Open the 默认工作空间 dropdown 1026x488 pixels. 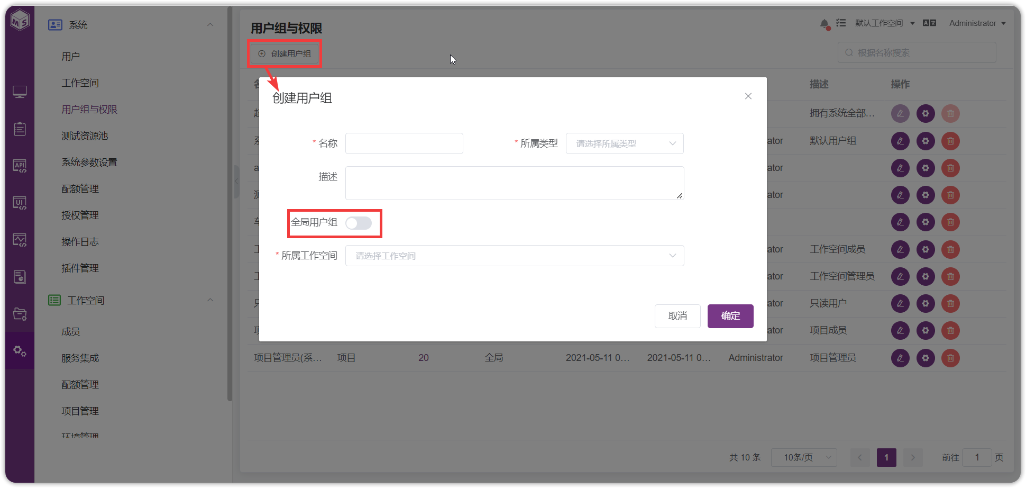point(885,23)
